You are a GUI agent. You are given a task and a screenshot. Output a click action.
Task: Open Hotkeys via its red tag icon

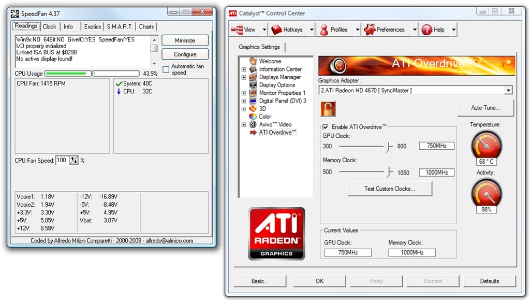276,30
